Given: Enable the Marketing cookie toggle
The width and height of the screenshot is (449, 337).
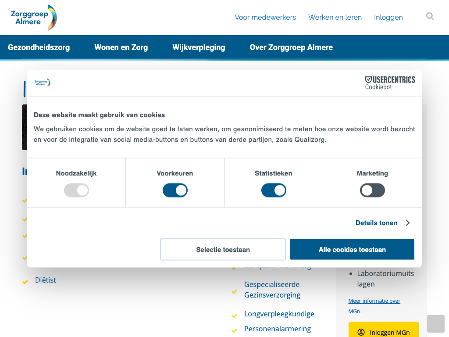Looking at the screenshot, I should tap(372, 190).
